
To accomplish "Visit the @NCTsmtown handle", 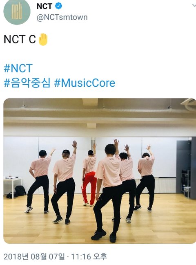I will [x=62, y=17].
